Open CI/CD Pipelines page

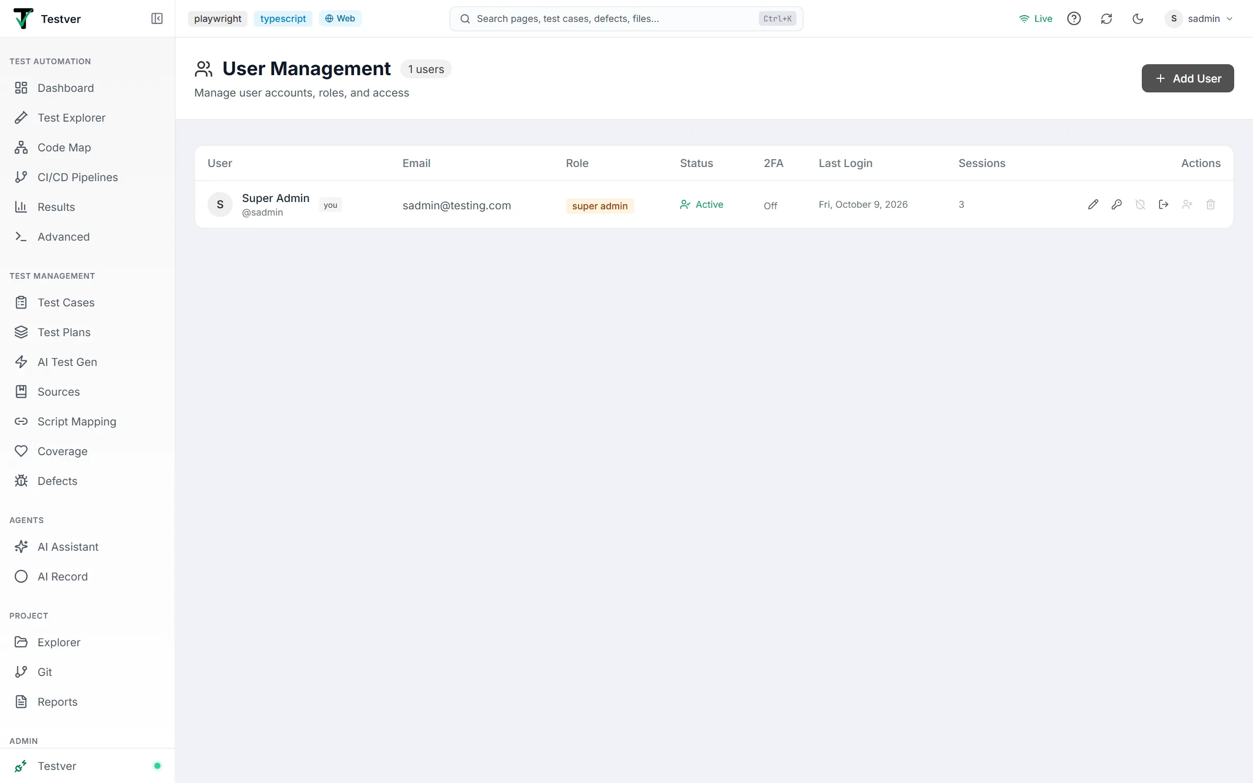87,177
